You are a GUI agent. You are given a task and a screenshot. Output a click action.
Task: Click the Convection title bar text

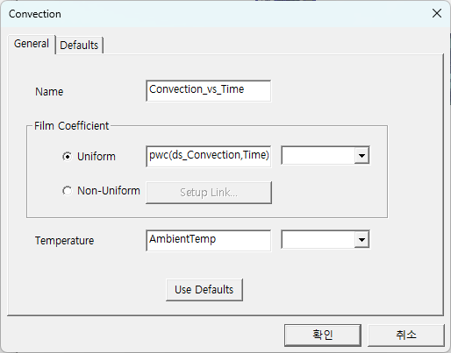35,14
